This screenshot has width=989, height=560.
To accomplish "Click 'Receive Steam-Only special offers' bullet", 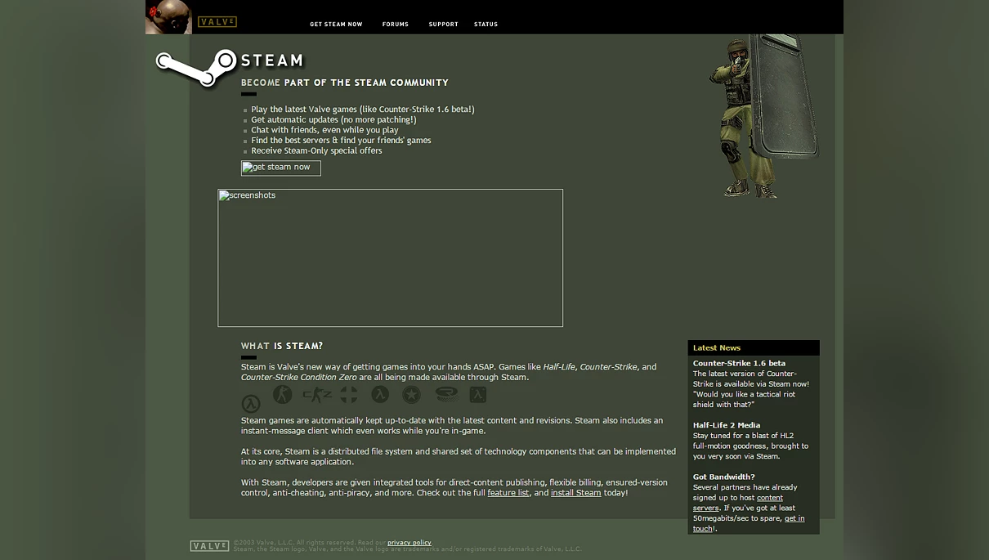I will [x=316, y=151].
